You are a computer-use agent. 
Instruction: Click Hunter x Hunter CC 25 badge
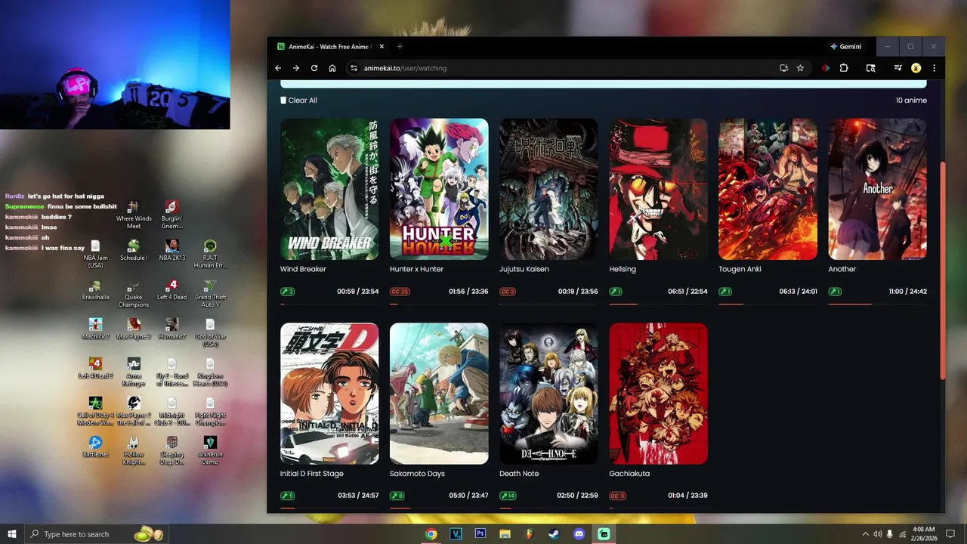(400, 292)
